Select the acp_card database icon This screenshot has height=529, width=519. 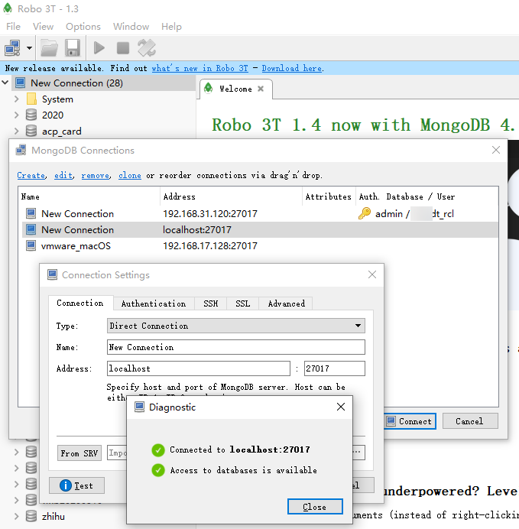[x=31, y=131]
